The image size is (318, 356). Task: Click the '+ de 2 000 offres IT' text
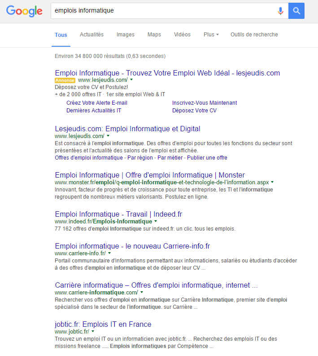click(x=78, y=94)
